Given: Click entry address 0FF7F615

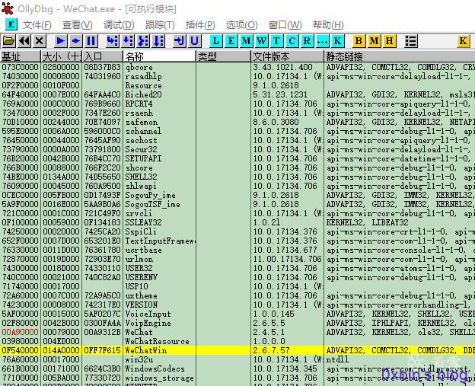Looking at the screenshot, I should (x=103, y=350).
